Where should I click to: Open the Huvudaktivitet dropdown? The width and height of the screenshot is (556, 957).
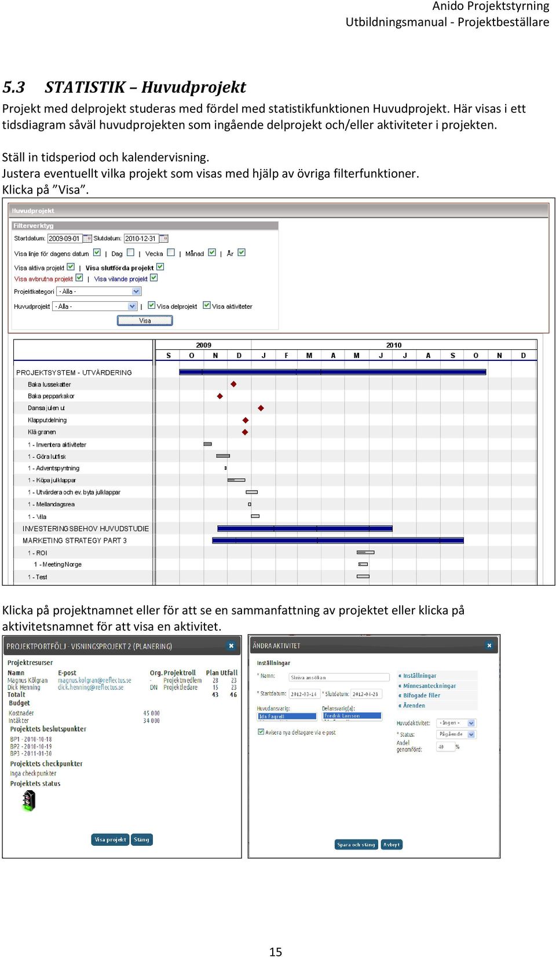456,723
